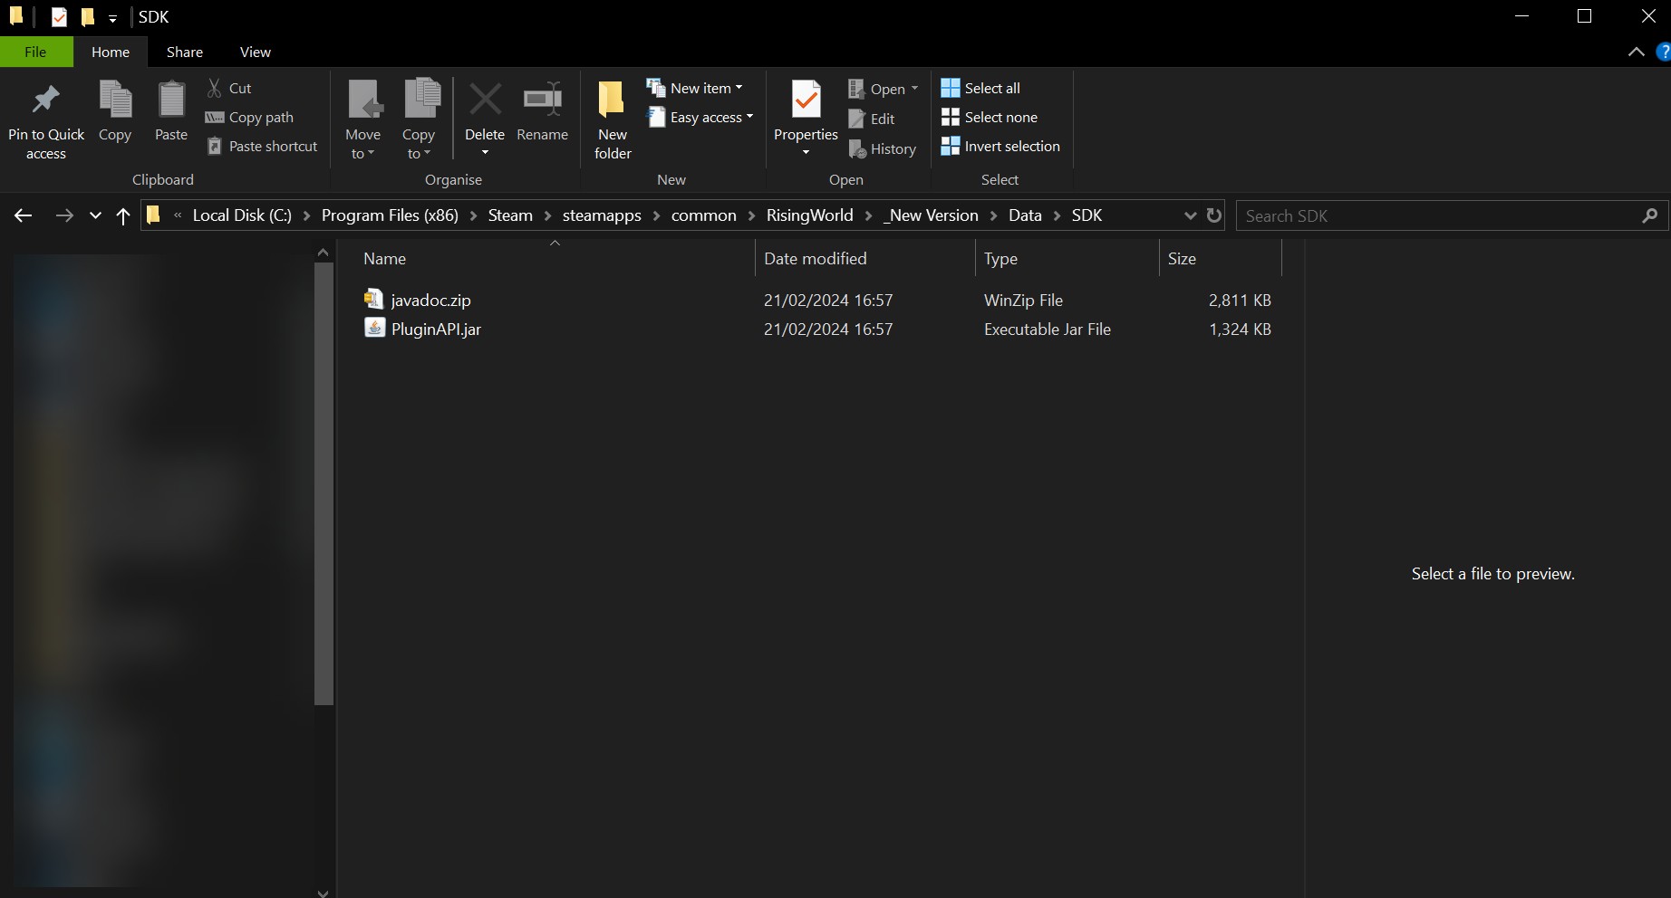The image size is (1671, 898).
Task: Click Invert selection option
Action: [1000, 147]
